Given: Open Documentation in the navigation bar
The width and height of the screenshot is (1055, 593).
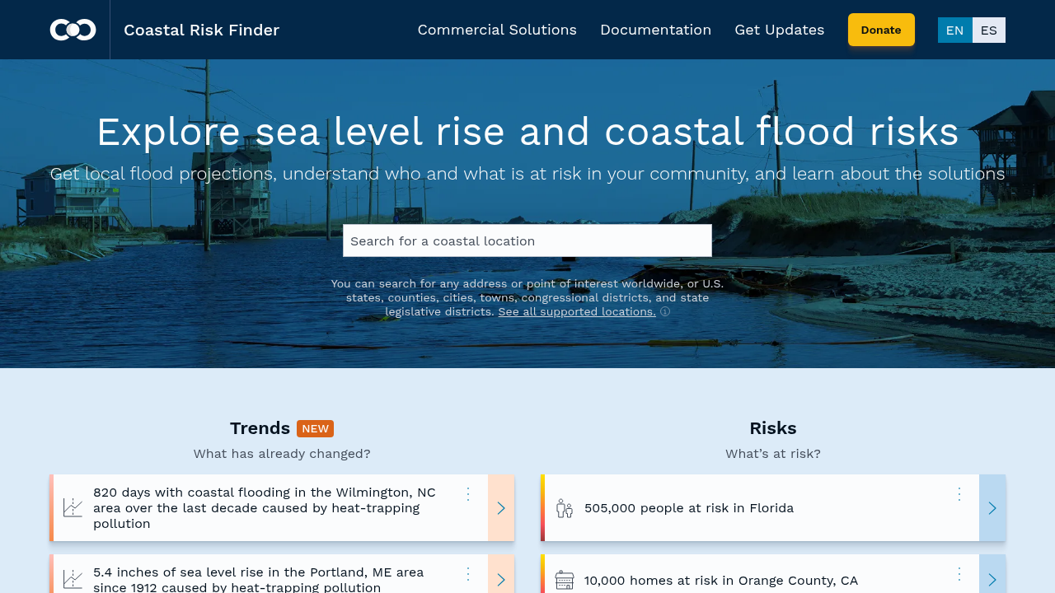Looking at the screenshot, I should 656,30.
